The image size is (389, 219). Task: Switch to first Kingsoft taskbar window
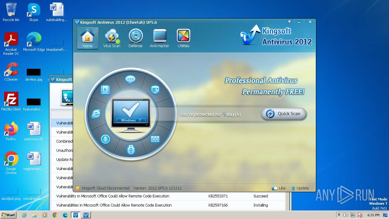[x=76, y=215]
